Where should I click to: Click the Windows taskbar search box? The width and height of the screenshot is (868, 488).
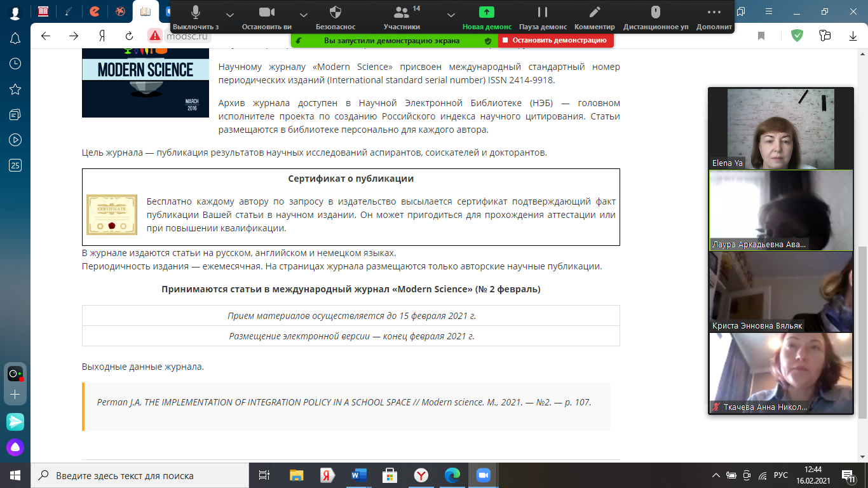coord(140,475)
